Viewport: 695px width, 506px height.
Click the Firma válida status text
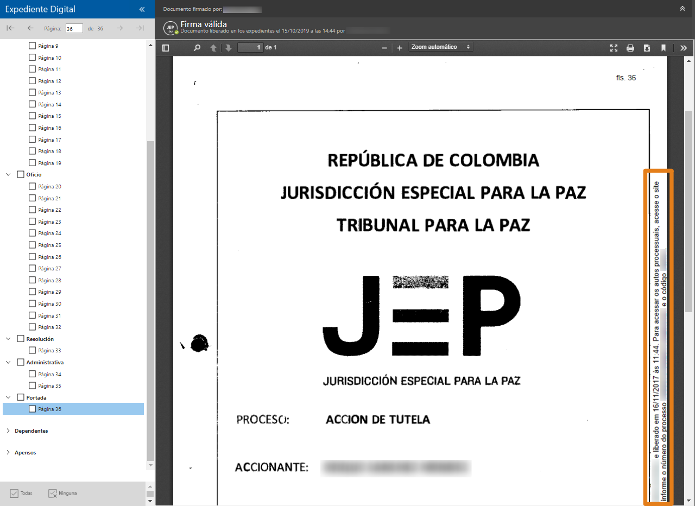(x=204, y=24)
